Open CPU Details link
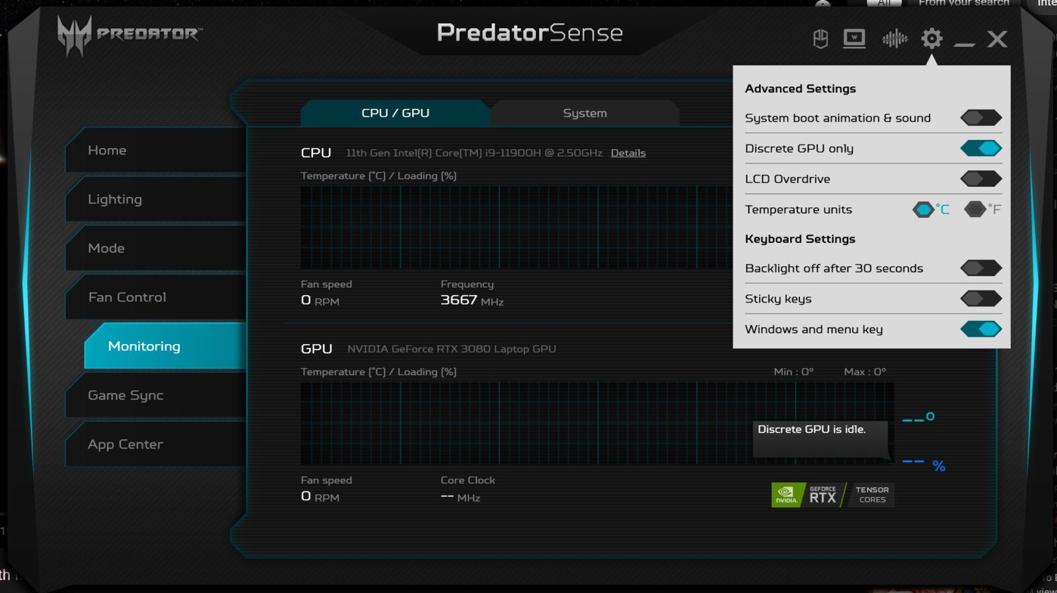The image size is (1057, 593). point(628,153)
